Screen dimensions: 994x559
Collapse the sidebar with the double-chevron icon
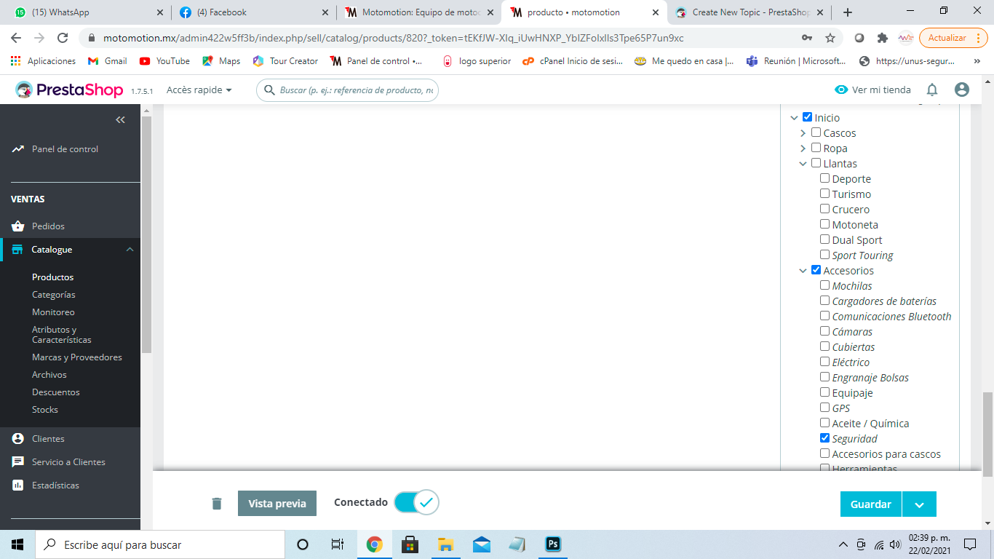(x=121, y=120)
